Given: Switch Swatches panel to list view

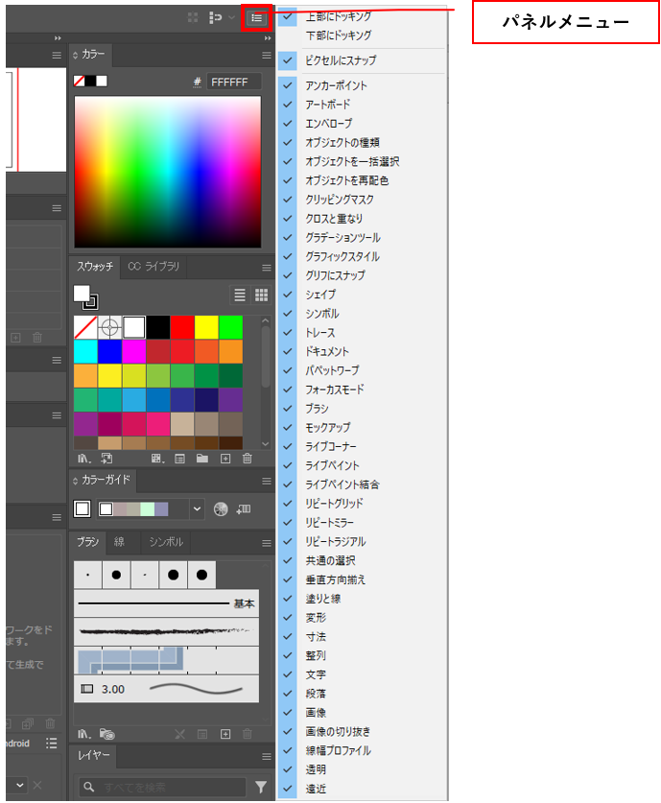Looking at the screenshot, I should [241, 295].
